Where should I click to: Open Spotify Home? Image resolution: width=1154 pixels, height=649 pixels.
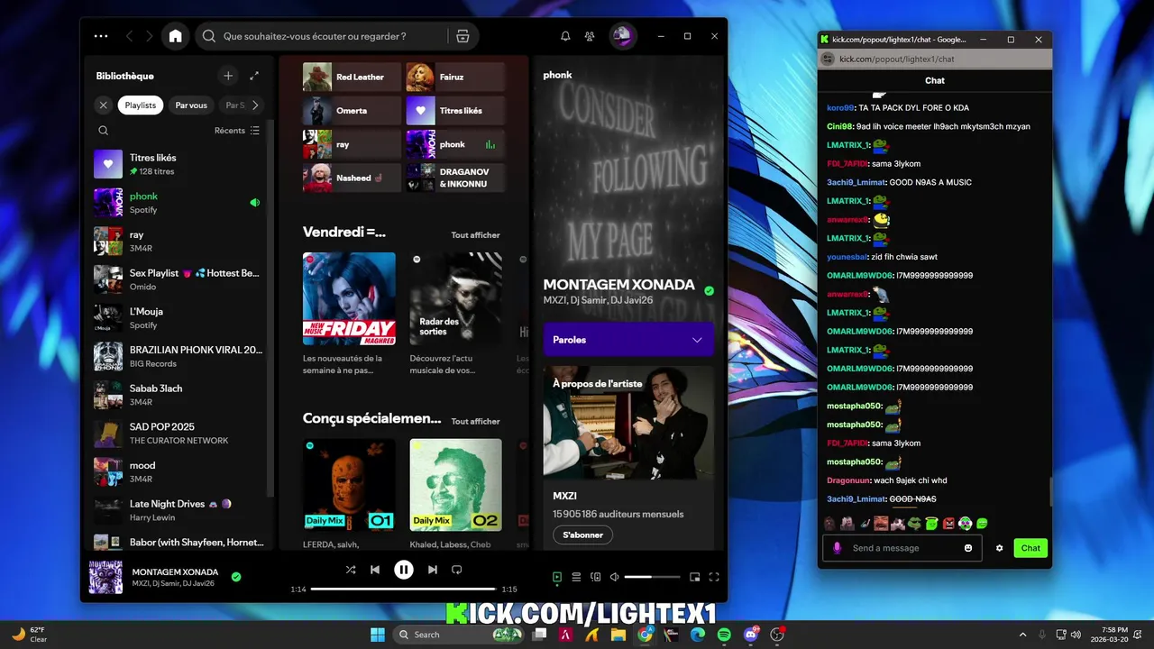(175, 36)
